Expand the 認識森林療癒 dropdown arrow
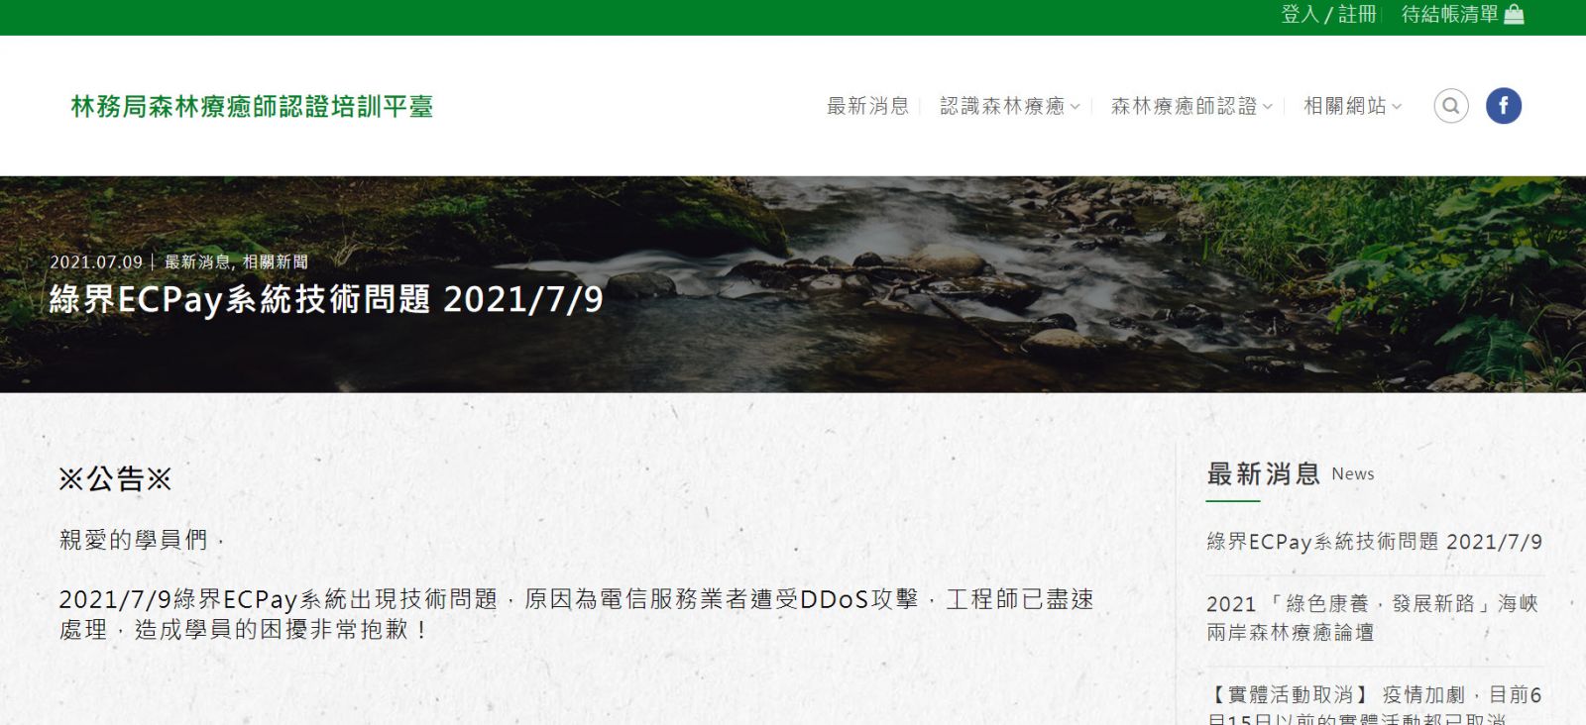1586x725 pixels. click(x=1075, y=107)
